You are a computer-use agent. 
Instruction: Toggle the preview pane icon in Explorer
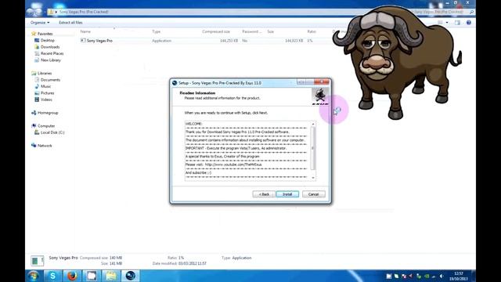click(457, 23)
